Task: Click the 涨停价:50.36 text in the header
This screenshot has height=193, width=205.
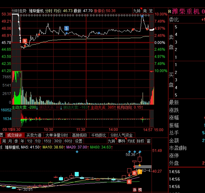Action: [104, 11]
